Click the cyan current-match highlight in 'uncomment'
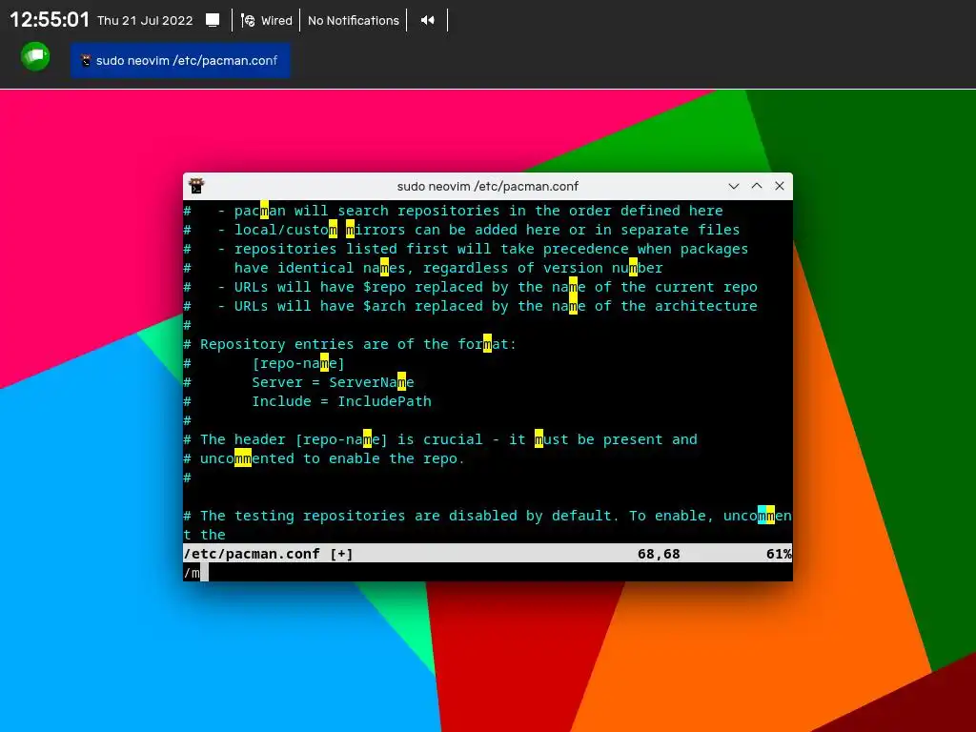This screenshot has height=732, width=976. click(x=762, y=516)
